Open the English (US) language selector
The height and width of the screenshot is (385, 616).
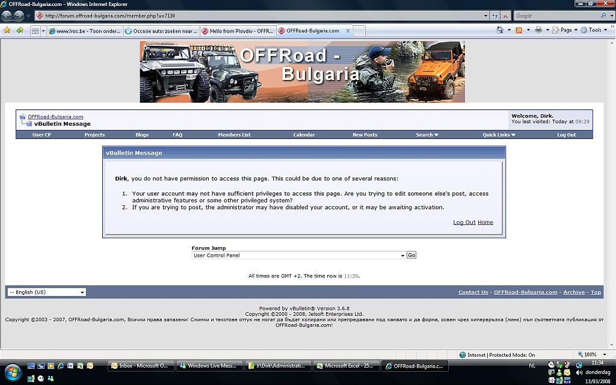tap(46, 292)
